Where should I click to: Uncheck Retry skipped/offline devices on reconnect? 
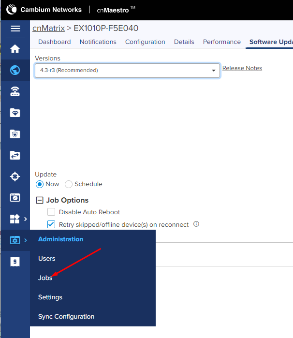(x=51, y=224)
